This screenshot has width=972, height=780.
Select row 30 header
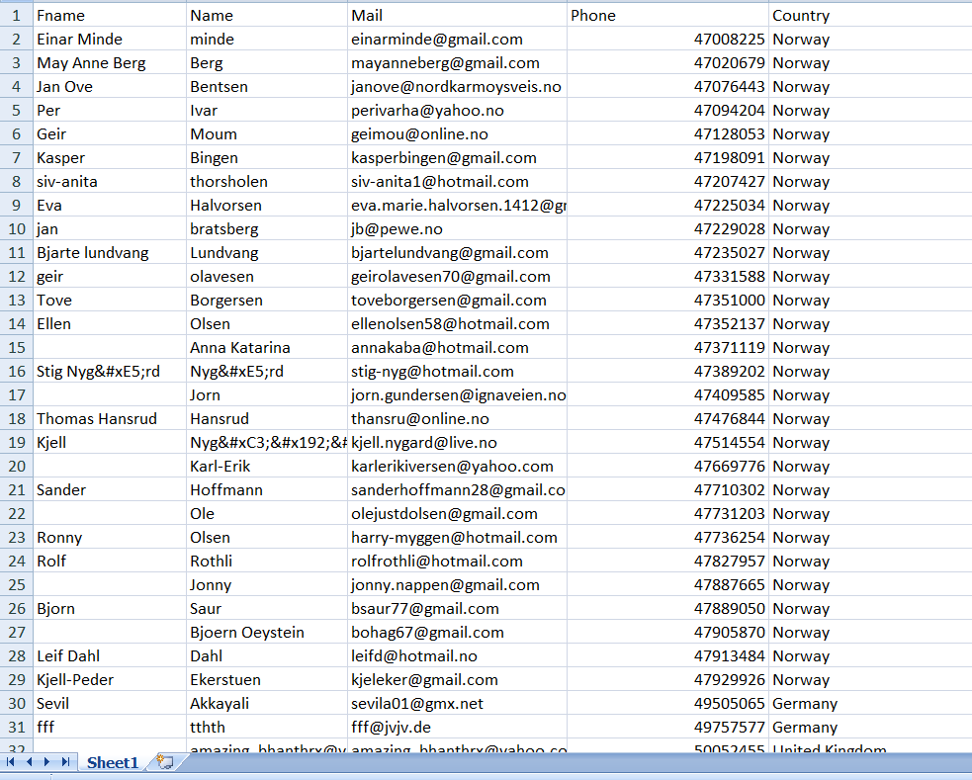tap(16, 703)
